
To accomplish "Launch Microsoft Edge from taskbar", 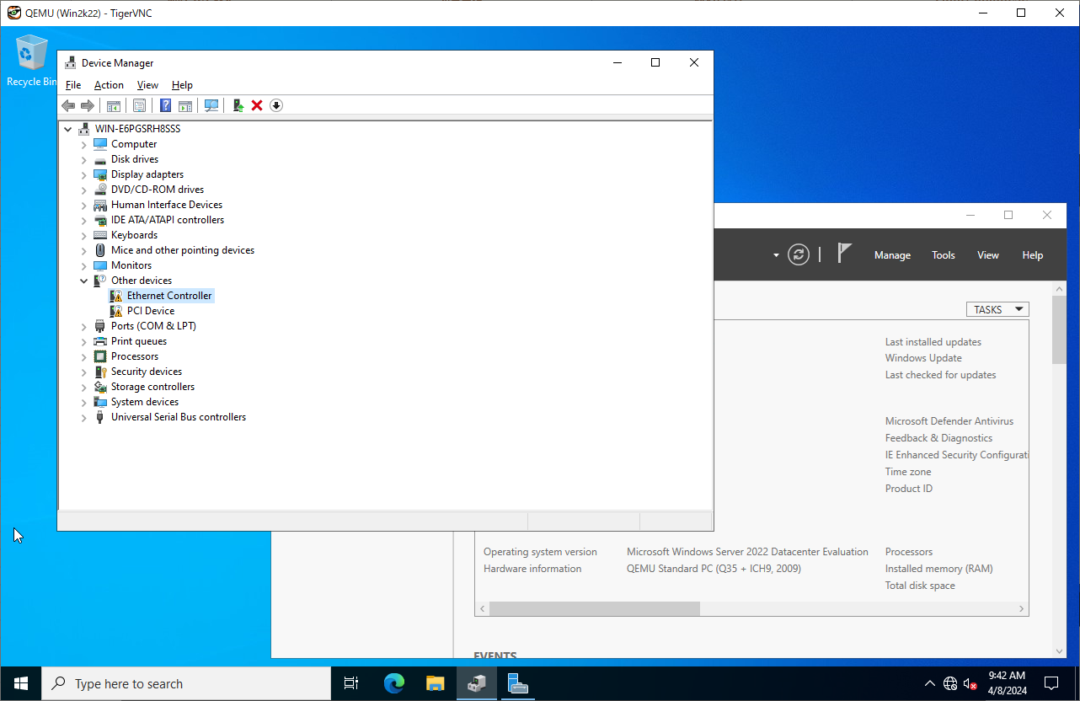I will click(x=394, y=683).
